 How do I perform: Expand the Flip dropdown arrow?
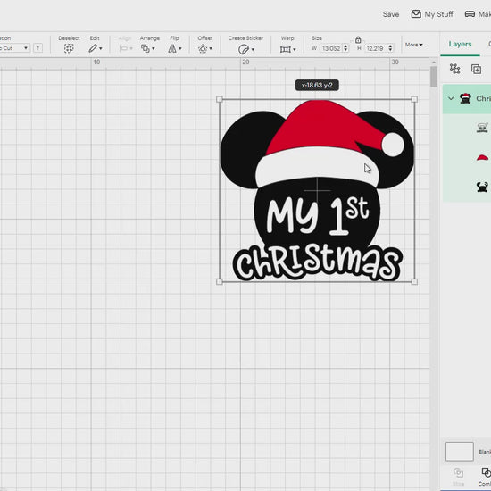[x=180, y=48]
